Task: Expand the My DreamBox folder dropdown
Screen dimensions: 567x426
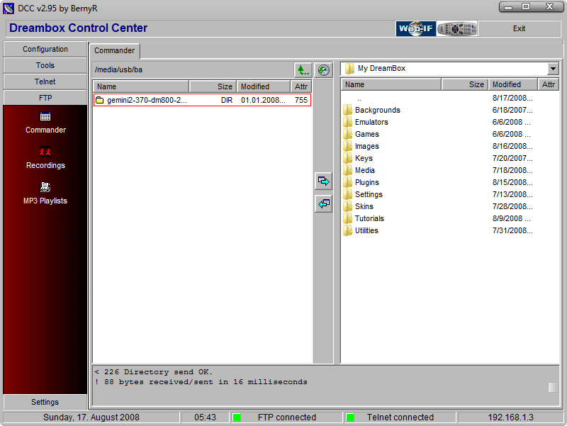Action: tap(553, 68)
